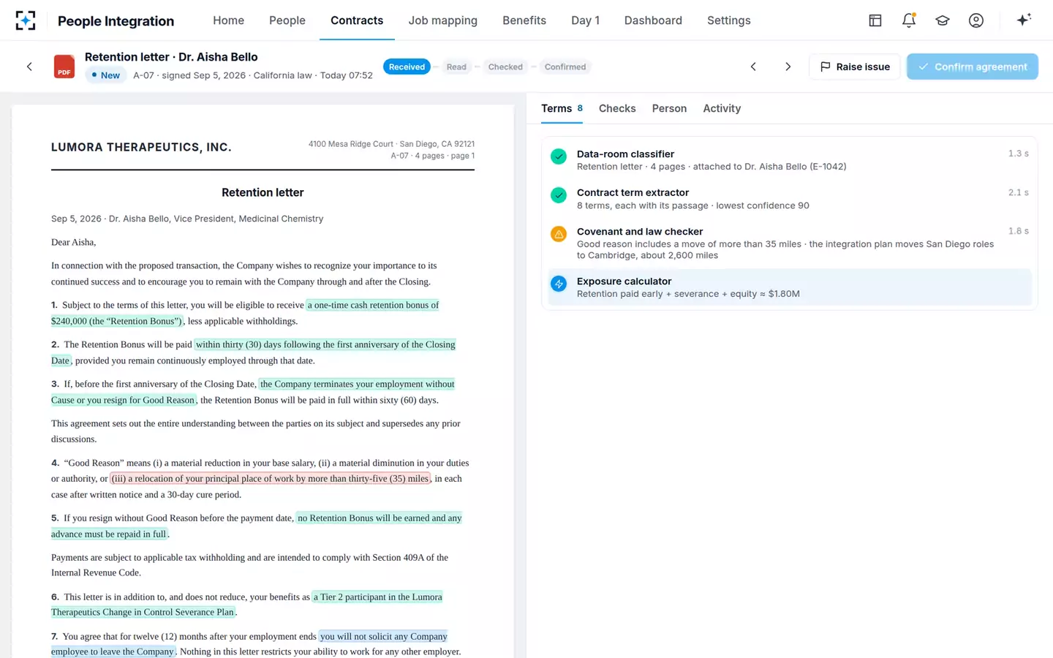
Task: Go to previous contract arrow
Action: [x=753, y=67]
